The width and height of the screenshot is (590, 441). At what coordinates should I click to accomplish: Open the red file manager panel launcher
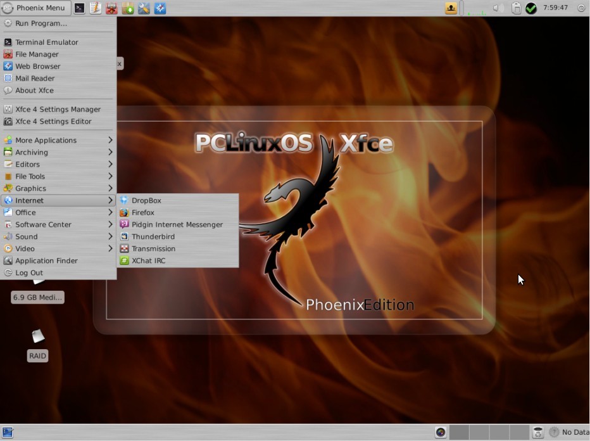coord(111,8)
